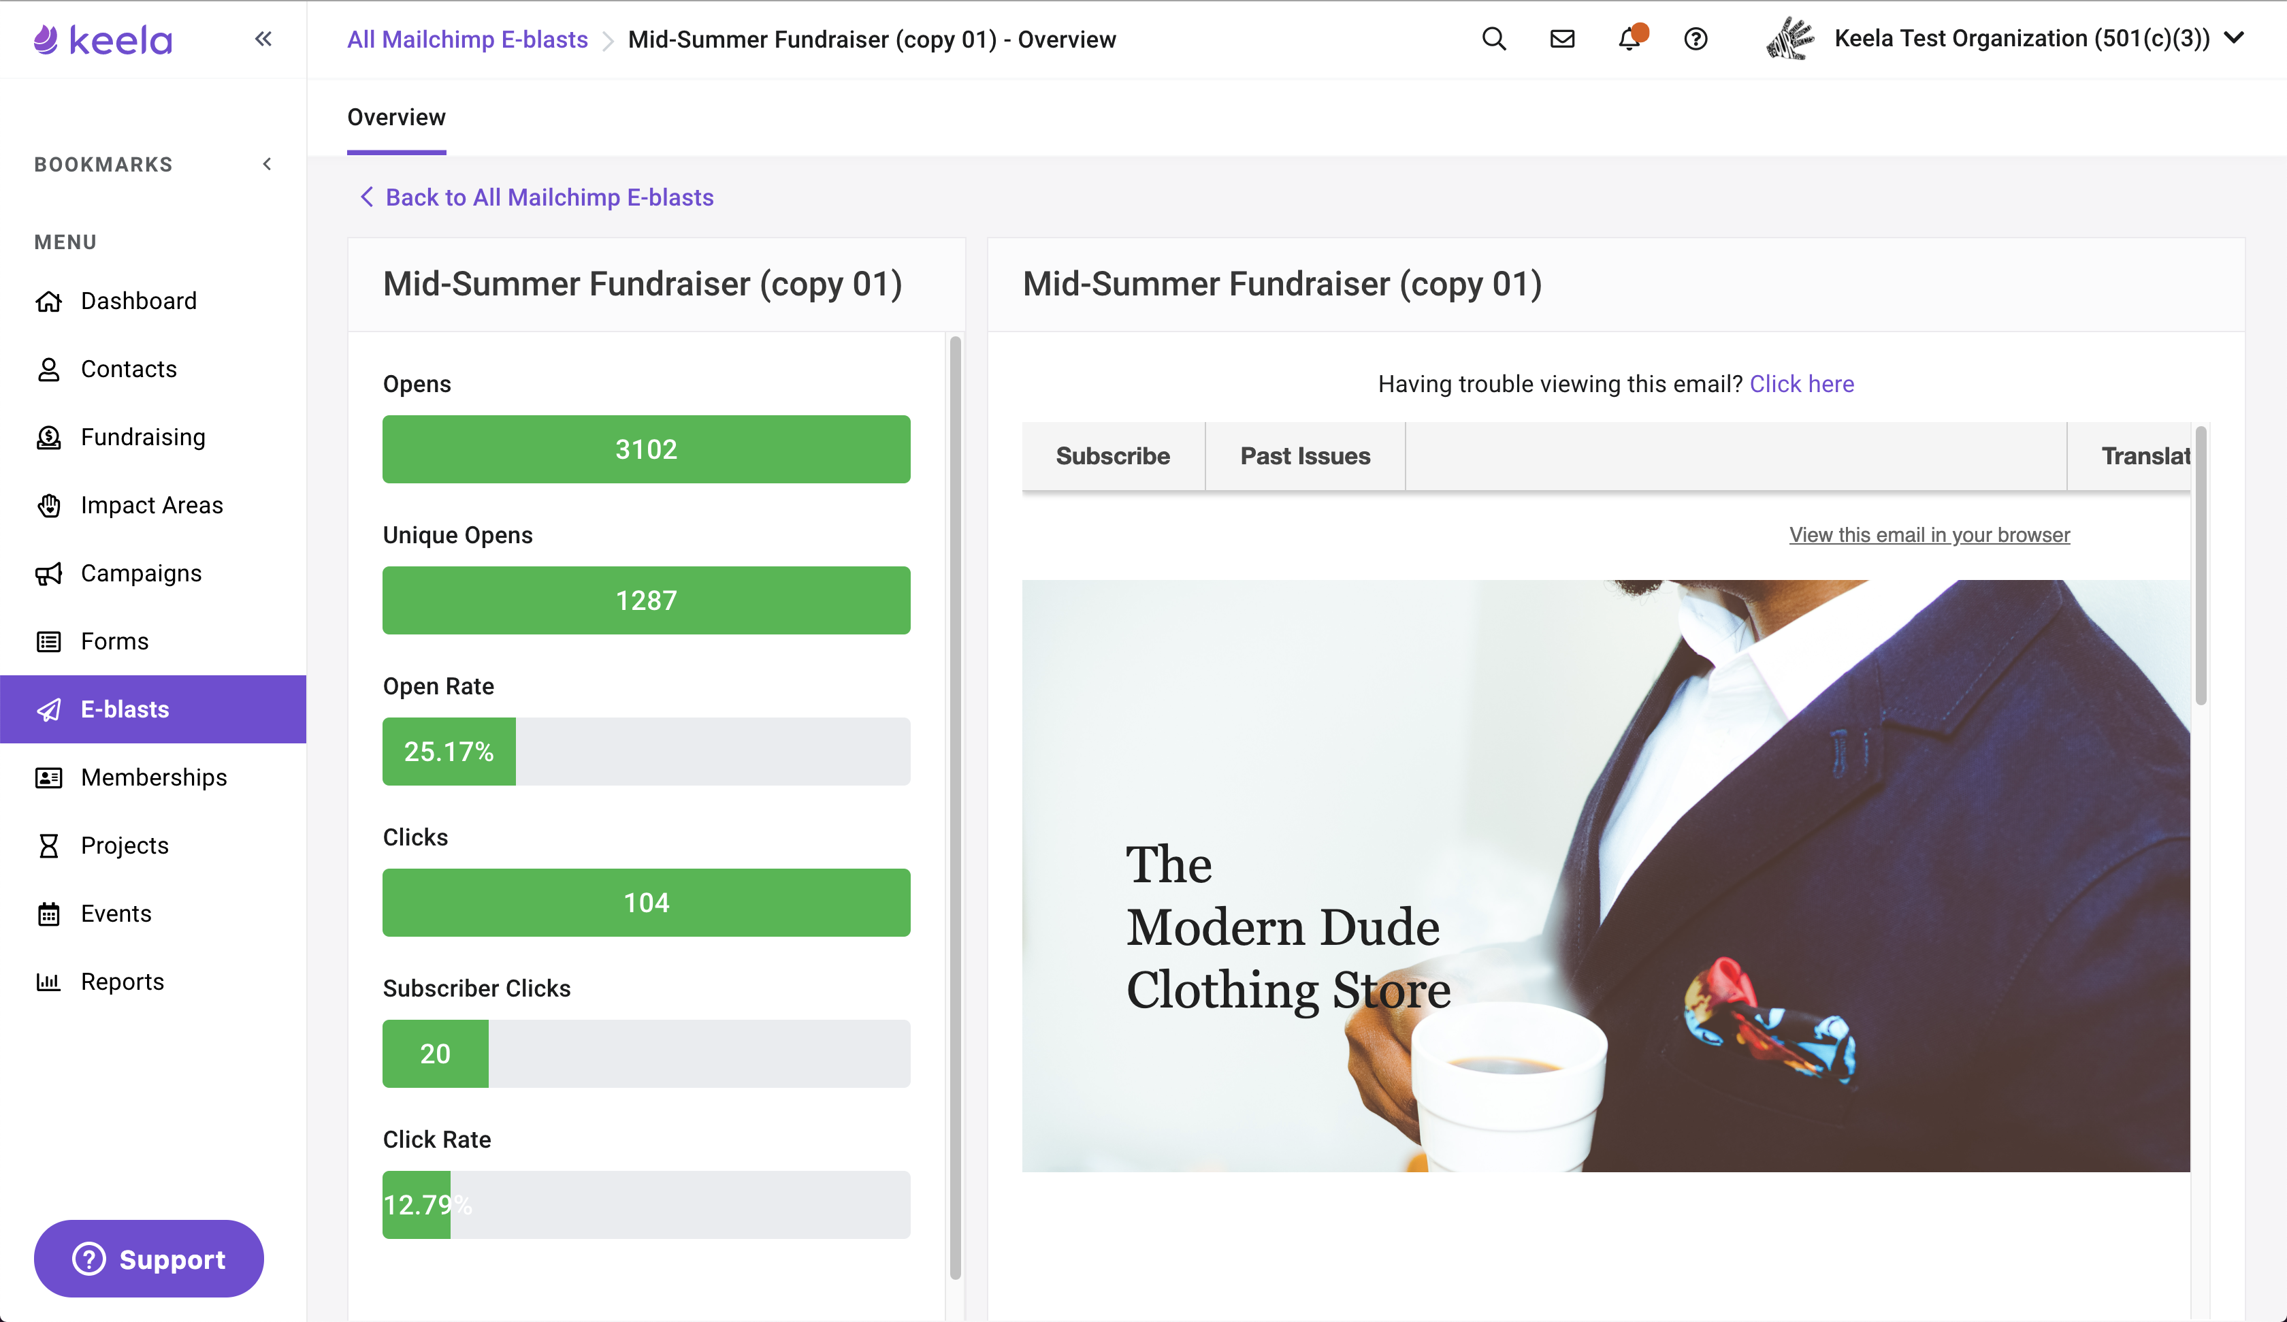
Task: Click the Memberships card icon
Action: coord(49,778)
